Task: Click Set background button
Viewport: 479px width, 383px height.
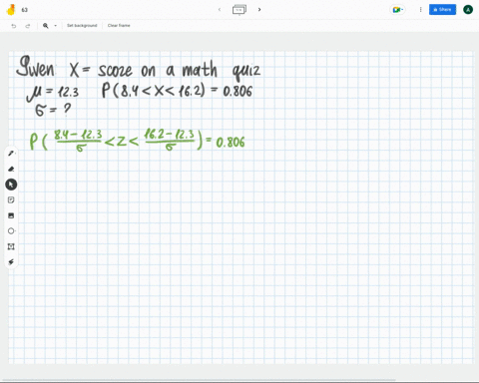Action: pyautogui.click(x=82, y=26)
